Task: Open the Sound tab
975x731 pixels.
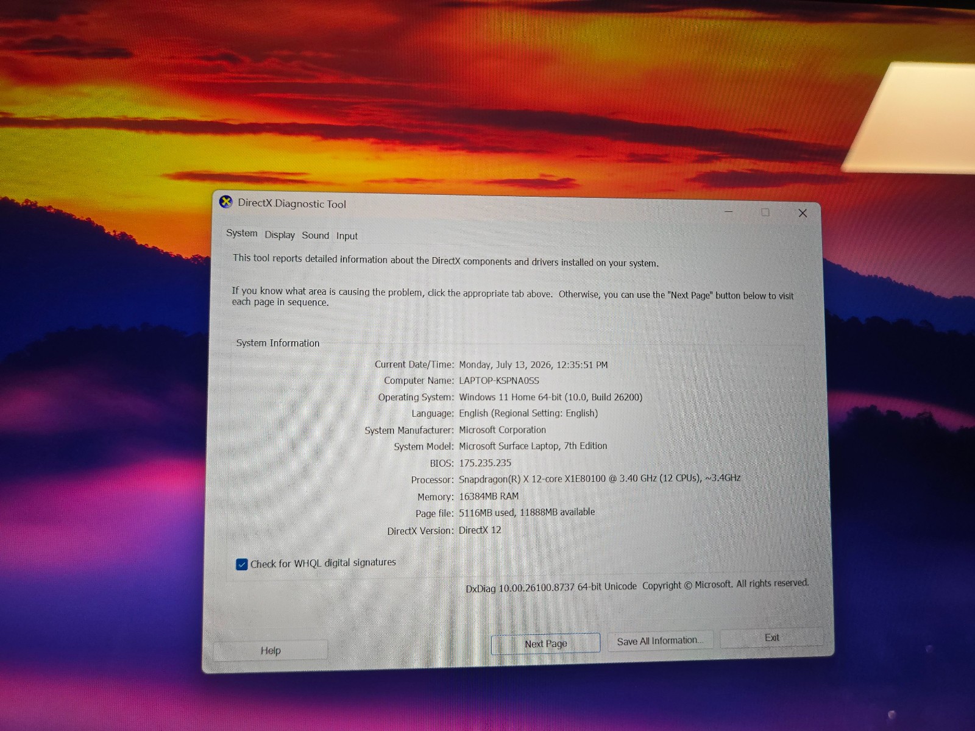Action: click(x=315, y=236)
